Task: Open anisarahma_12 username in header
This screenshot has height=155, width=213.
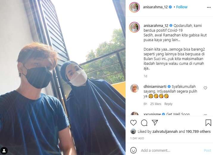Action: tap(155, 7)
